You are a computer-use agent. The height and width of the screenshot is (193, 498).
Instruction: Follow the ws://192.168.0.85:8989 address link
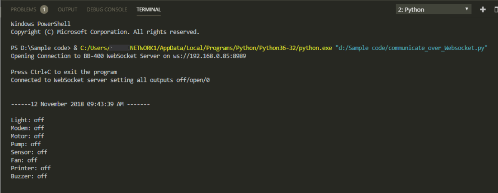213,56
